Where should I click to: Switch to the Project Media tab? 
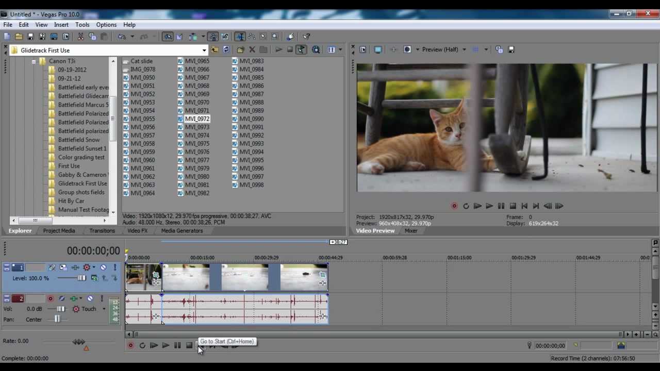(59, 231)
